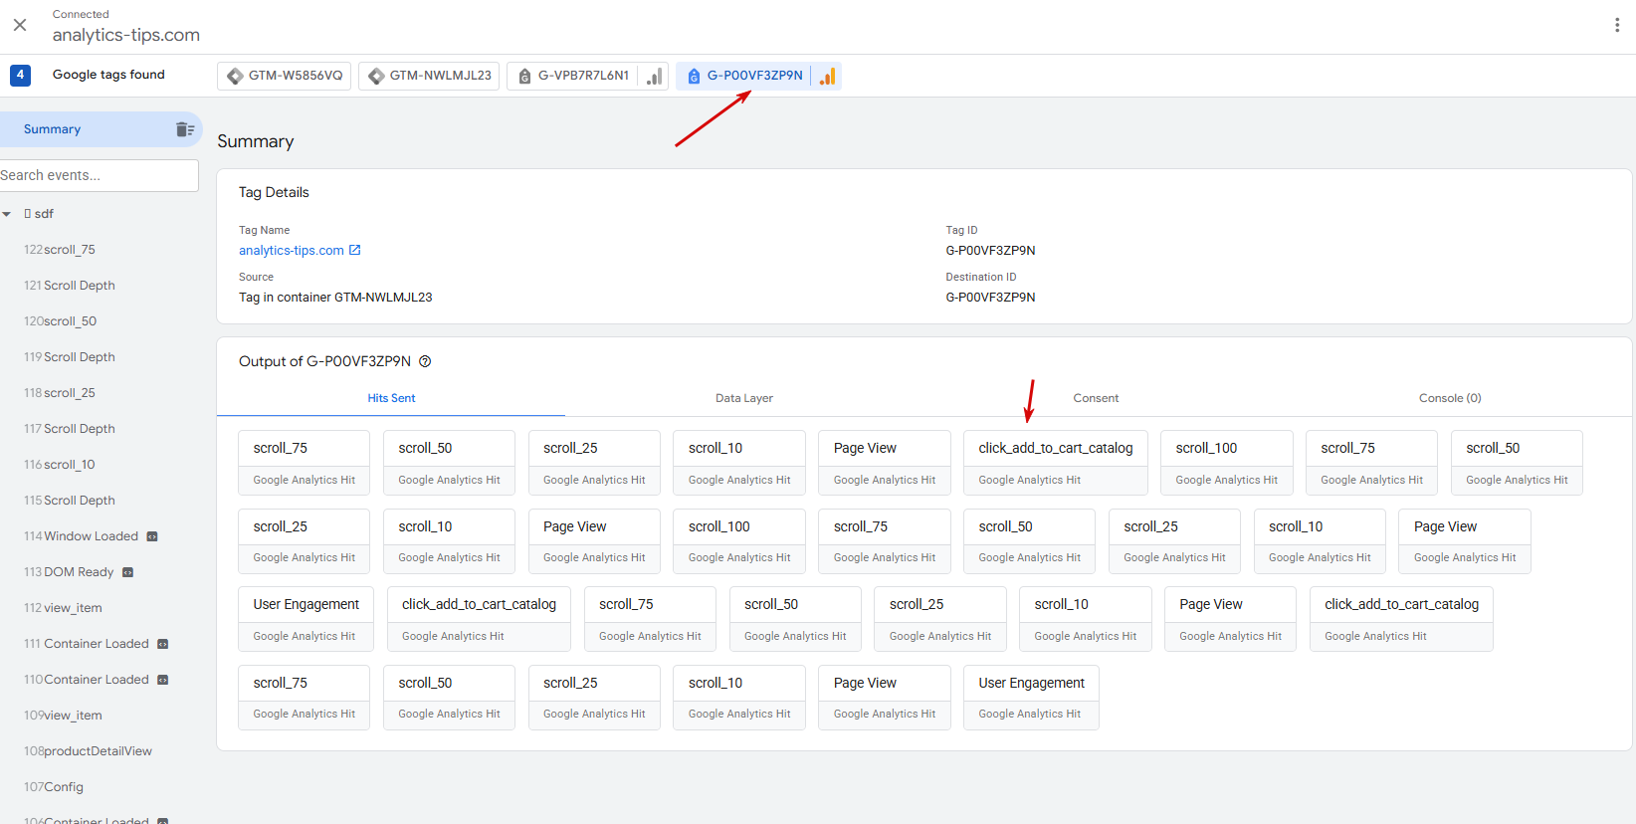Click the blue 4 tags-found badge
Viewport: 1636px width, 824px height.
[20, 75]
